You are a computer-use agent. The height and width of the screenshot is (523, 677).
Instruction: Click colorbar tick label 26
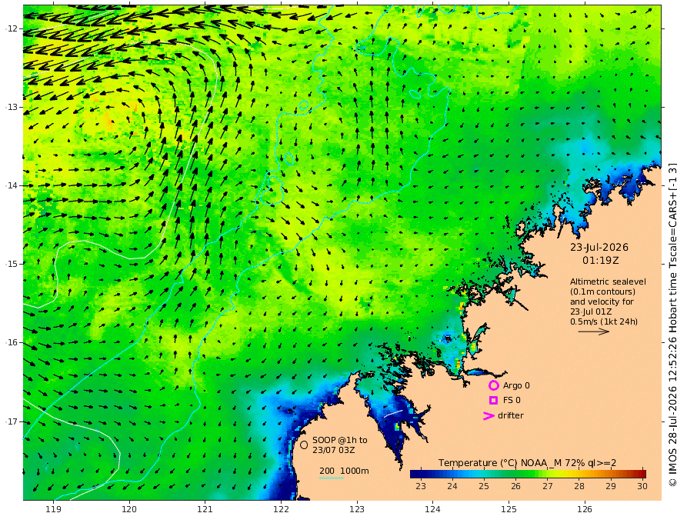click(515, 486)
